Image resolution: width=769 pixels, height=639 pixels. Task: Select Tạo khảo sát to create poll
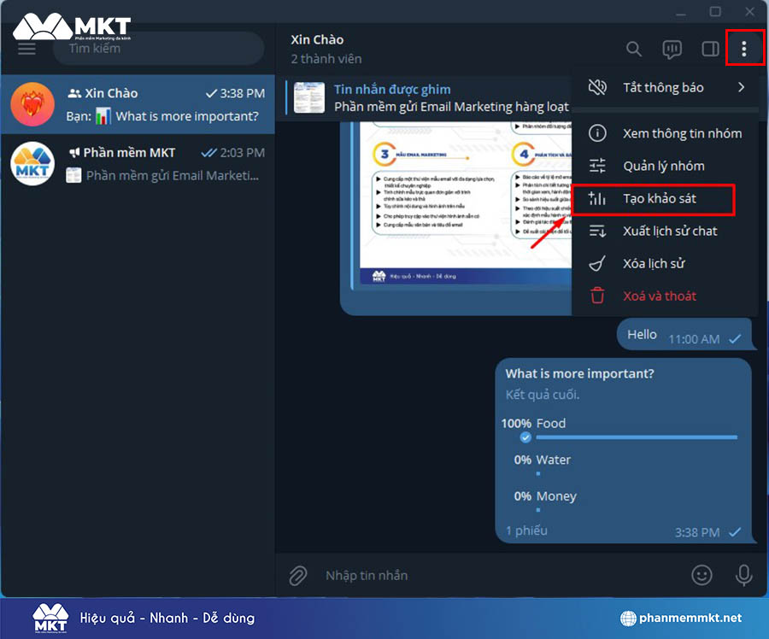pos(659,198)
